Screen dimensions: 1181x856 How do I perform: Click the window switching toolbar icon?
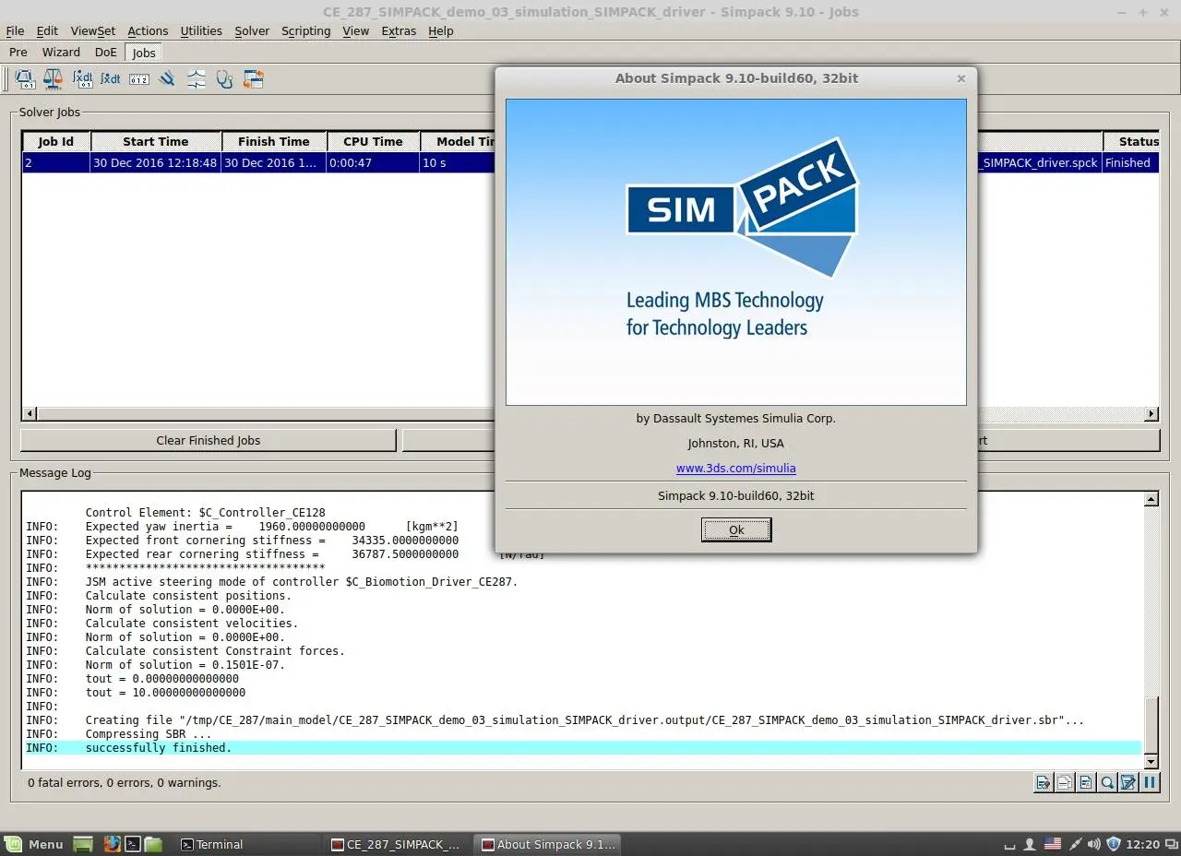[x=254, y=79]
